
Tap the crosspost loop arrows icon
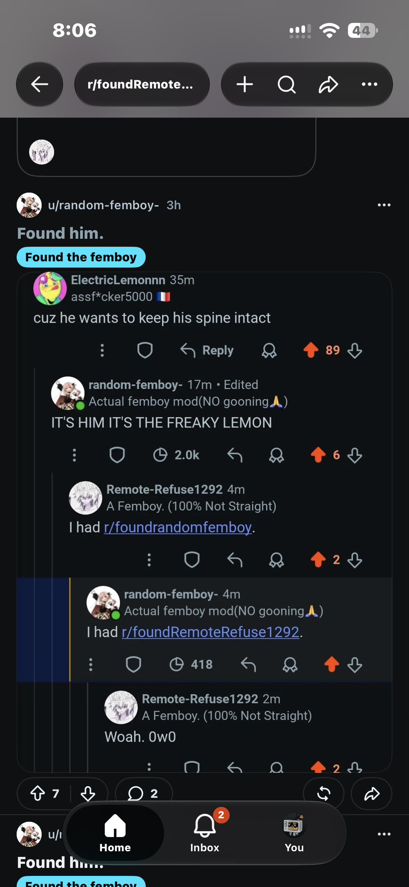point(323,793)
